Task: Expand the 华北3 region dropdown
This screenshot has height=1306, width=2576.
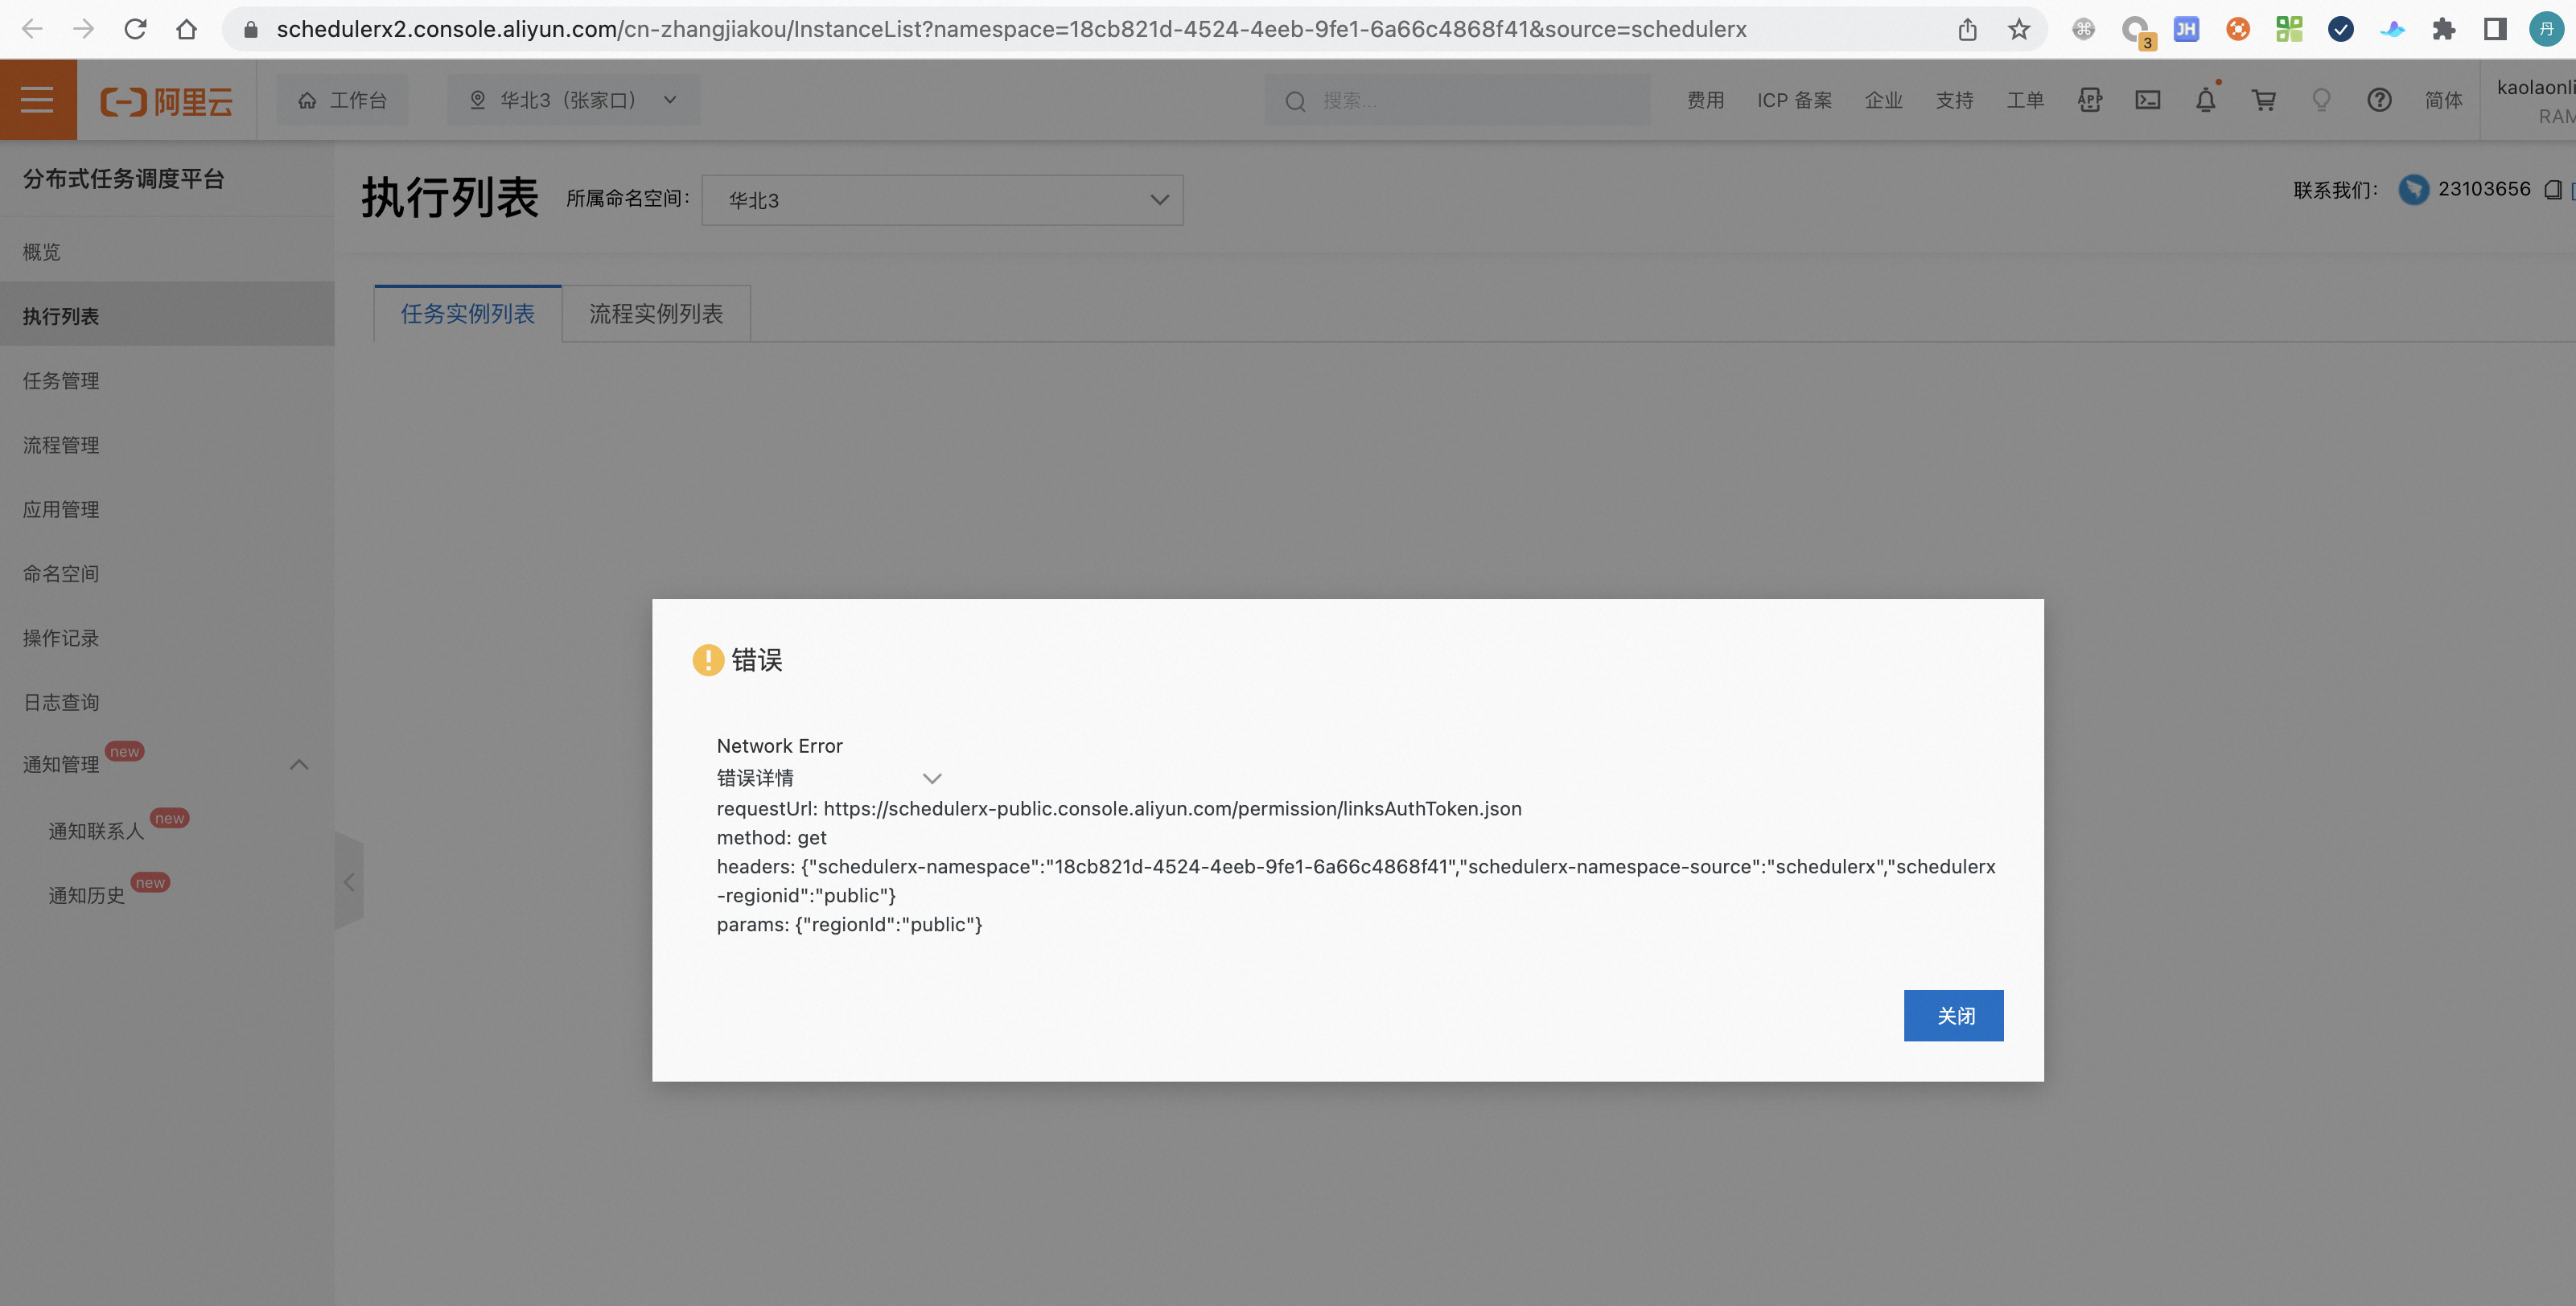Action: (574, 100)
